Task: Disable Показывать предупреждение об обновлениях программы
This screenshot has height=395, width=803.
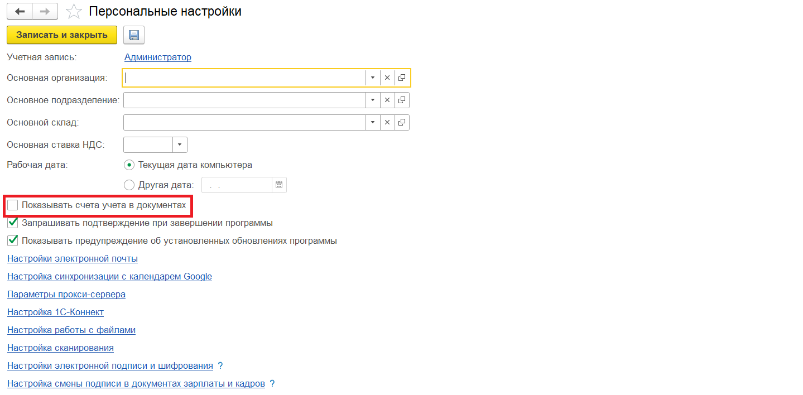Action: pyautogui.click(x=12, y=240)
